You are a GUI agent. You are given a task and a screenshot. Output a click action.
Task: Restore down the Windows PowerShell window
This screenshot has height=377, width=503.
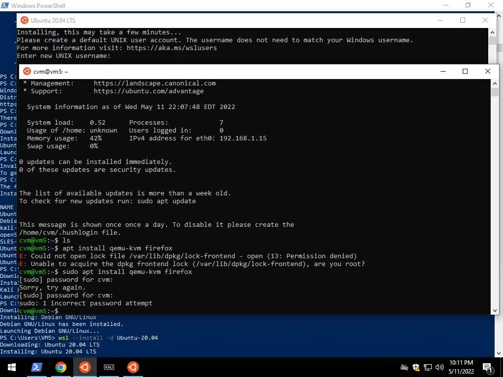coord(468,5)
